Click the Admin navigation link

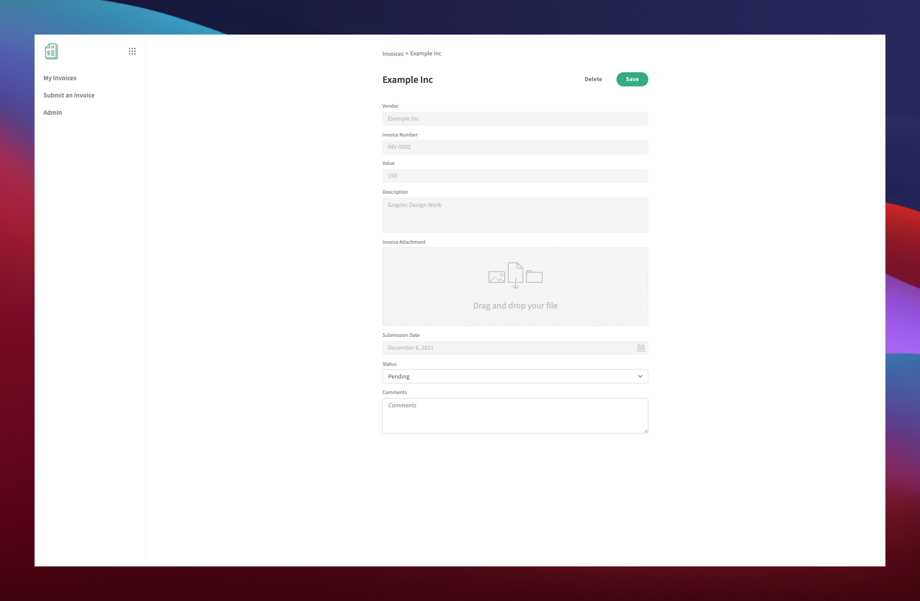52,112
